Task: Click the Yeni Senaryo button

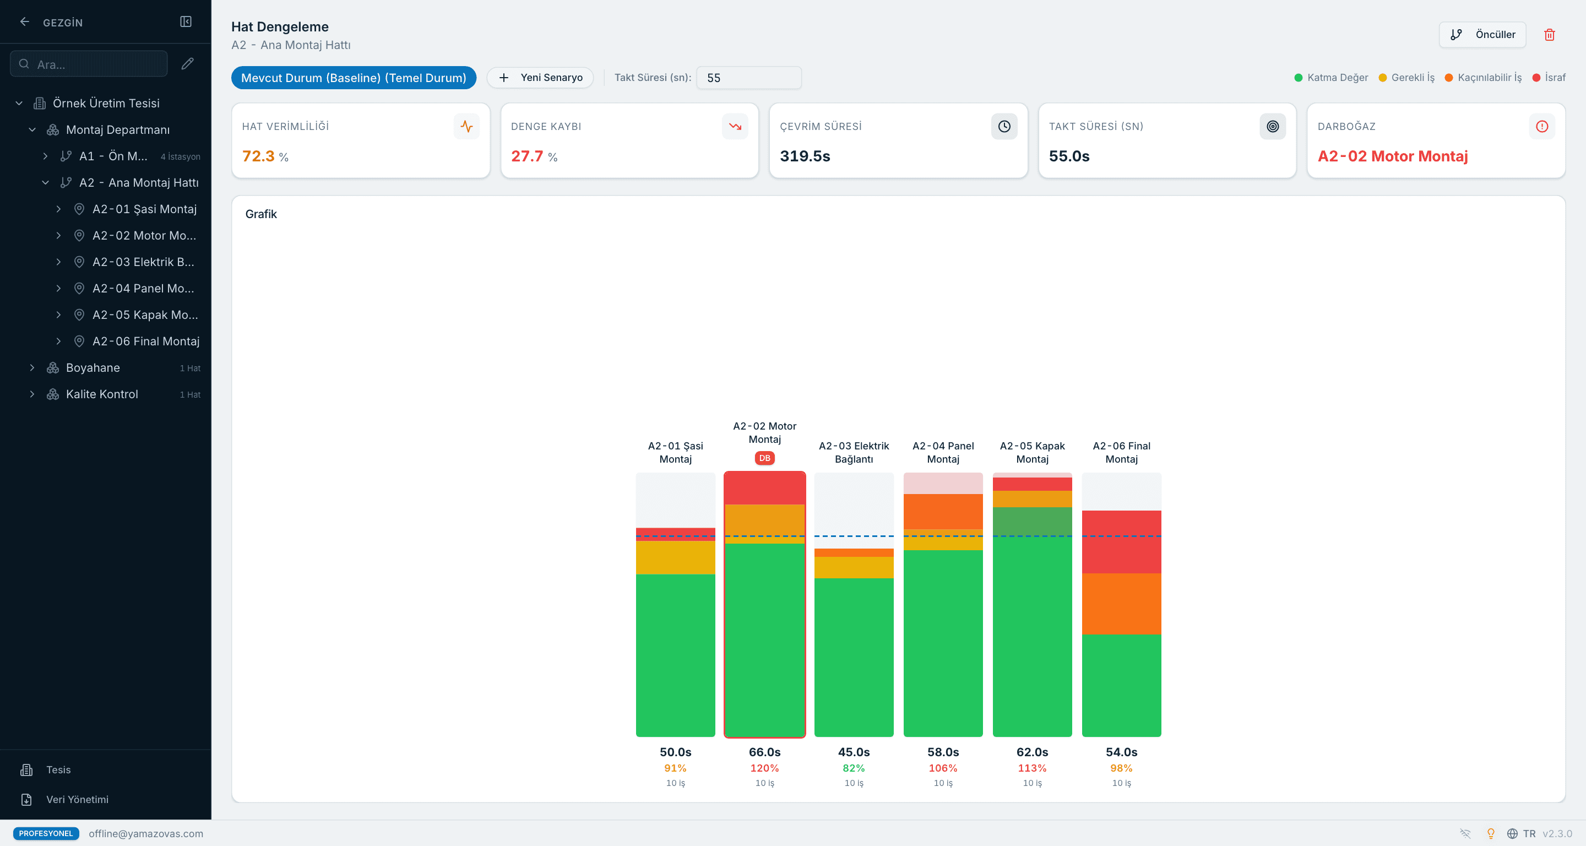Action: pos(540,78)
